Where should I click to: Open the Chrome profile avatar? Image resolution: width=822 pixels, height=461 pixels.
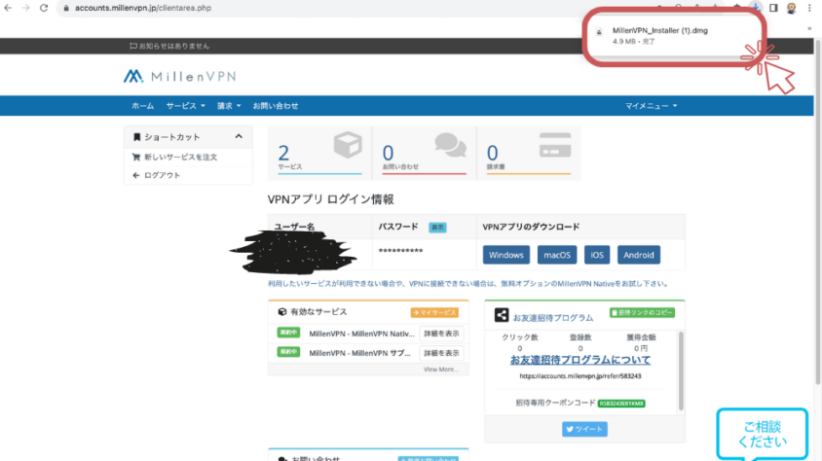pos(791,8)
